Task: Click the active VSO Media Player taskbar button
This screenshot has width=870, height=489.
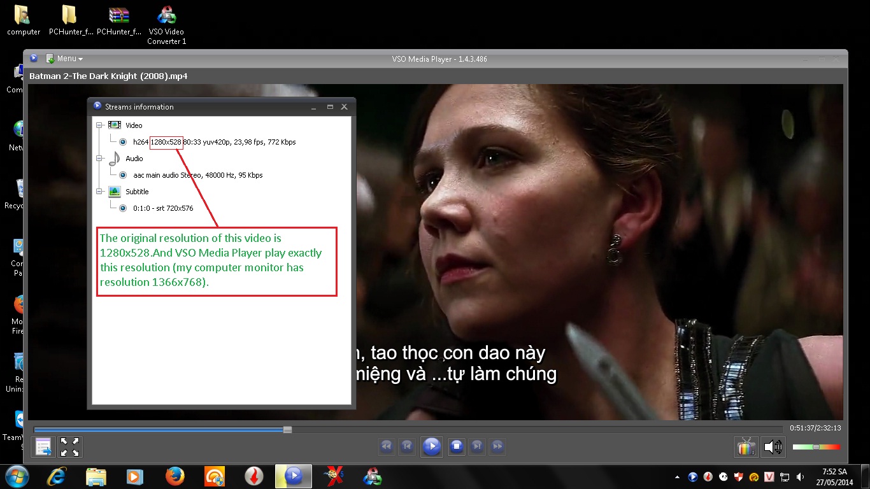Action: [294, 476]
